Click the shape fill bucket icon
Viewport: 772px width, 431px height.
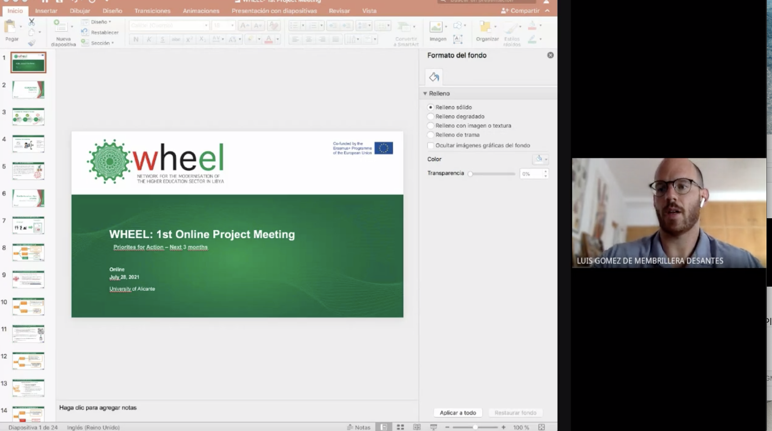(532, 26)
